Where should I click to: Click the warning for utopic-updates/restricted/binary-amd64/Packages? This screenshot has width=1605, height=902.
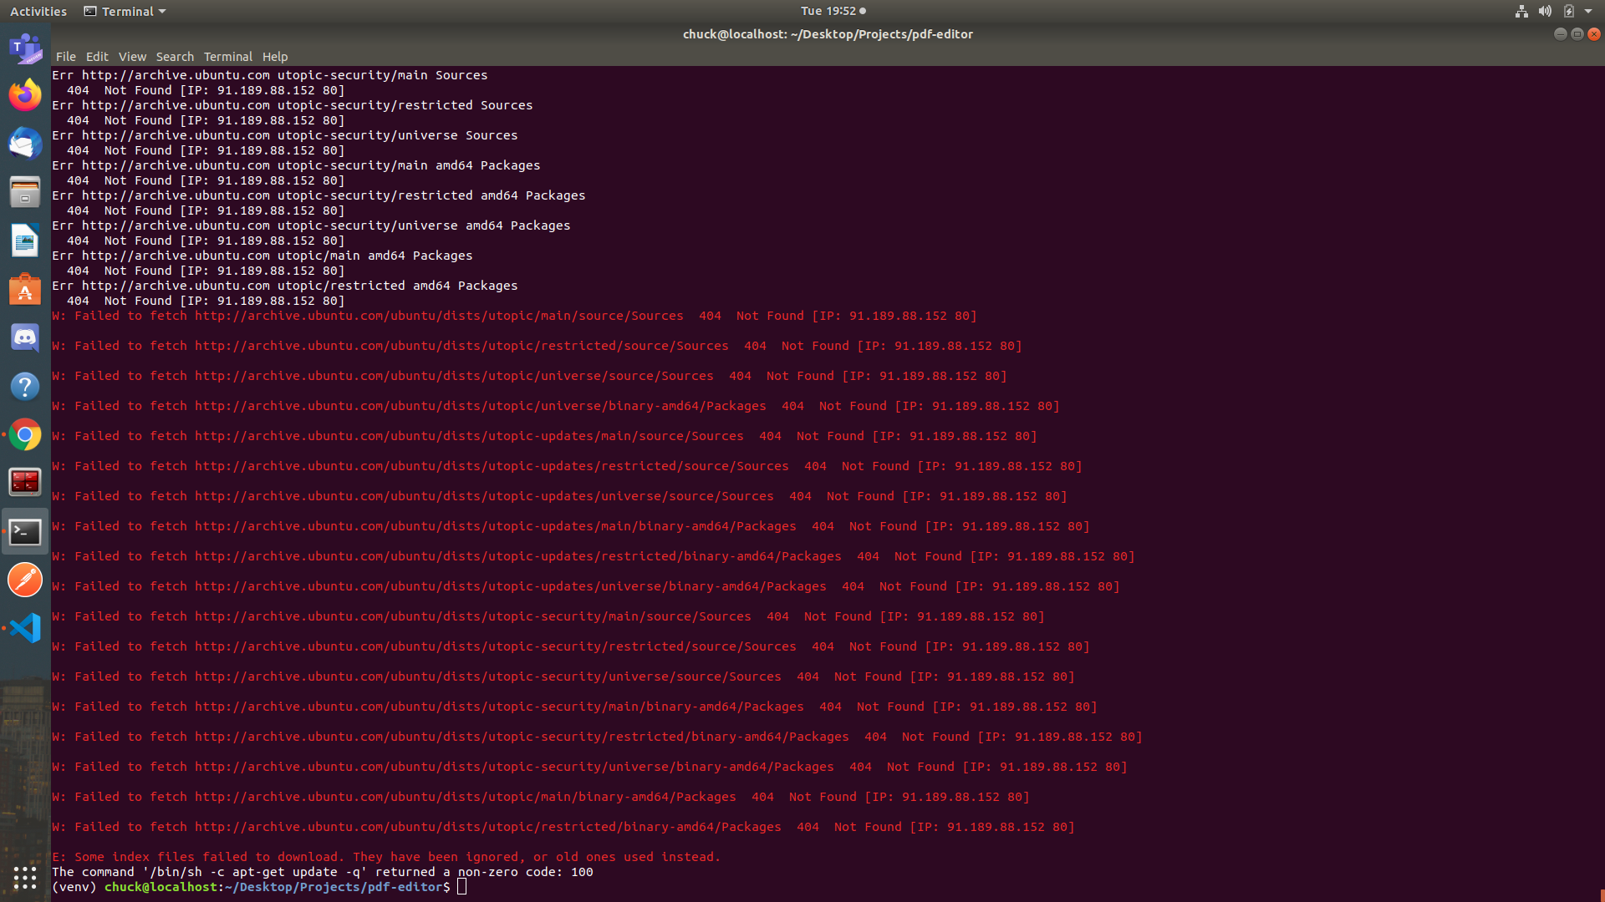pos(594,556)
